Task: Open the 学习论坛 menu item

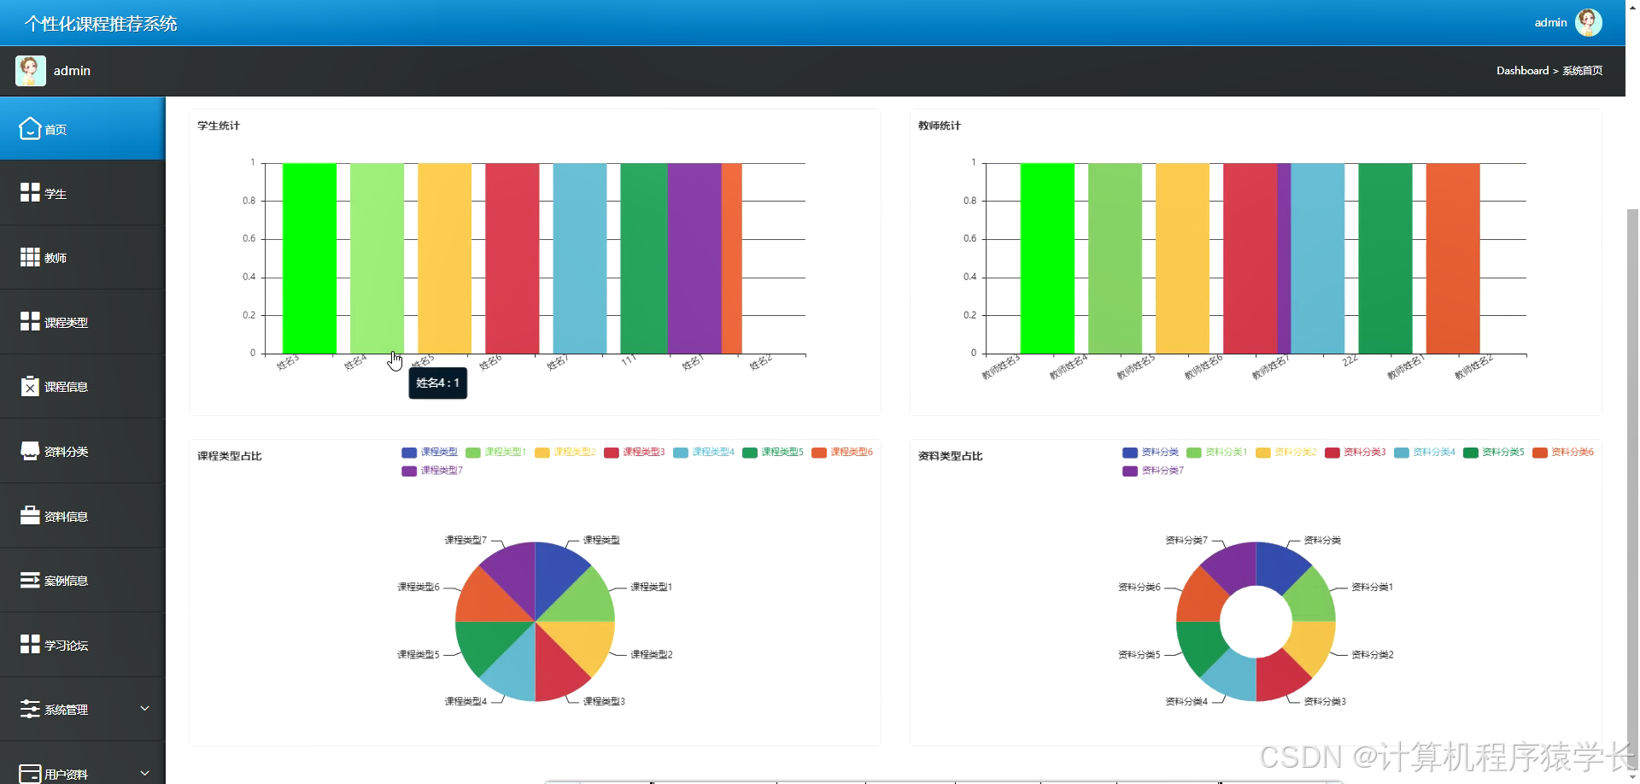Action: point(83,645)
